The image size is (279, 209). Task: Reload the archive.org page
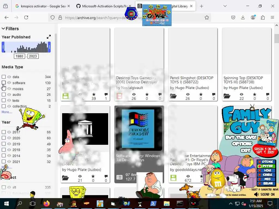[26, 17]
